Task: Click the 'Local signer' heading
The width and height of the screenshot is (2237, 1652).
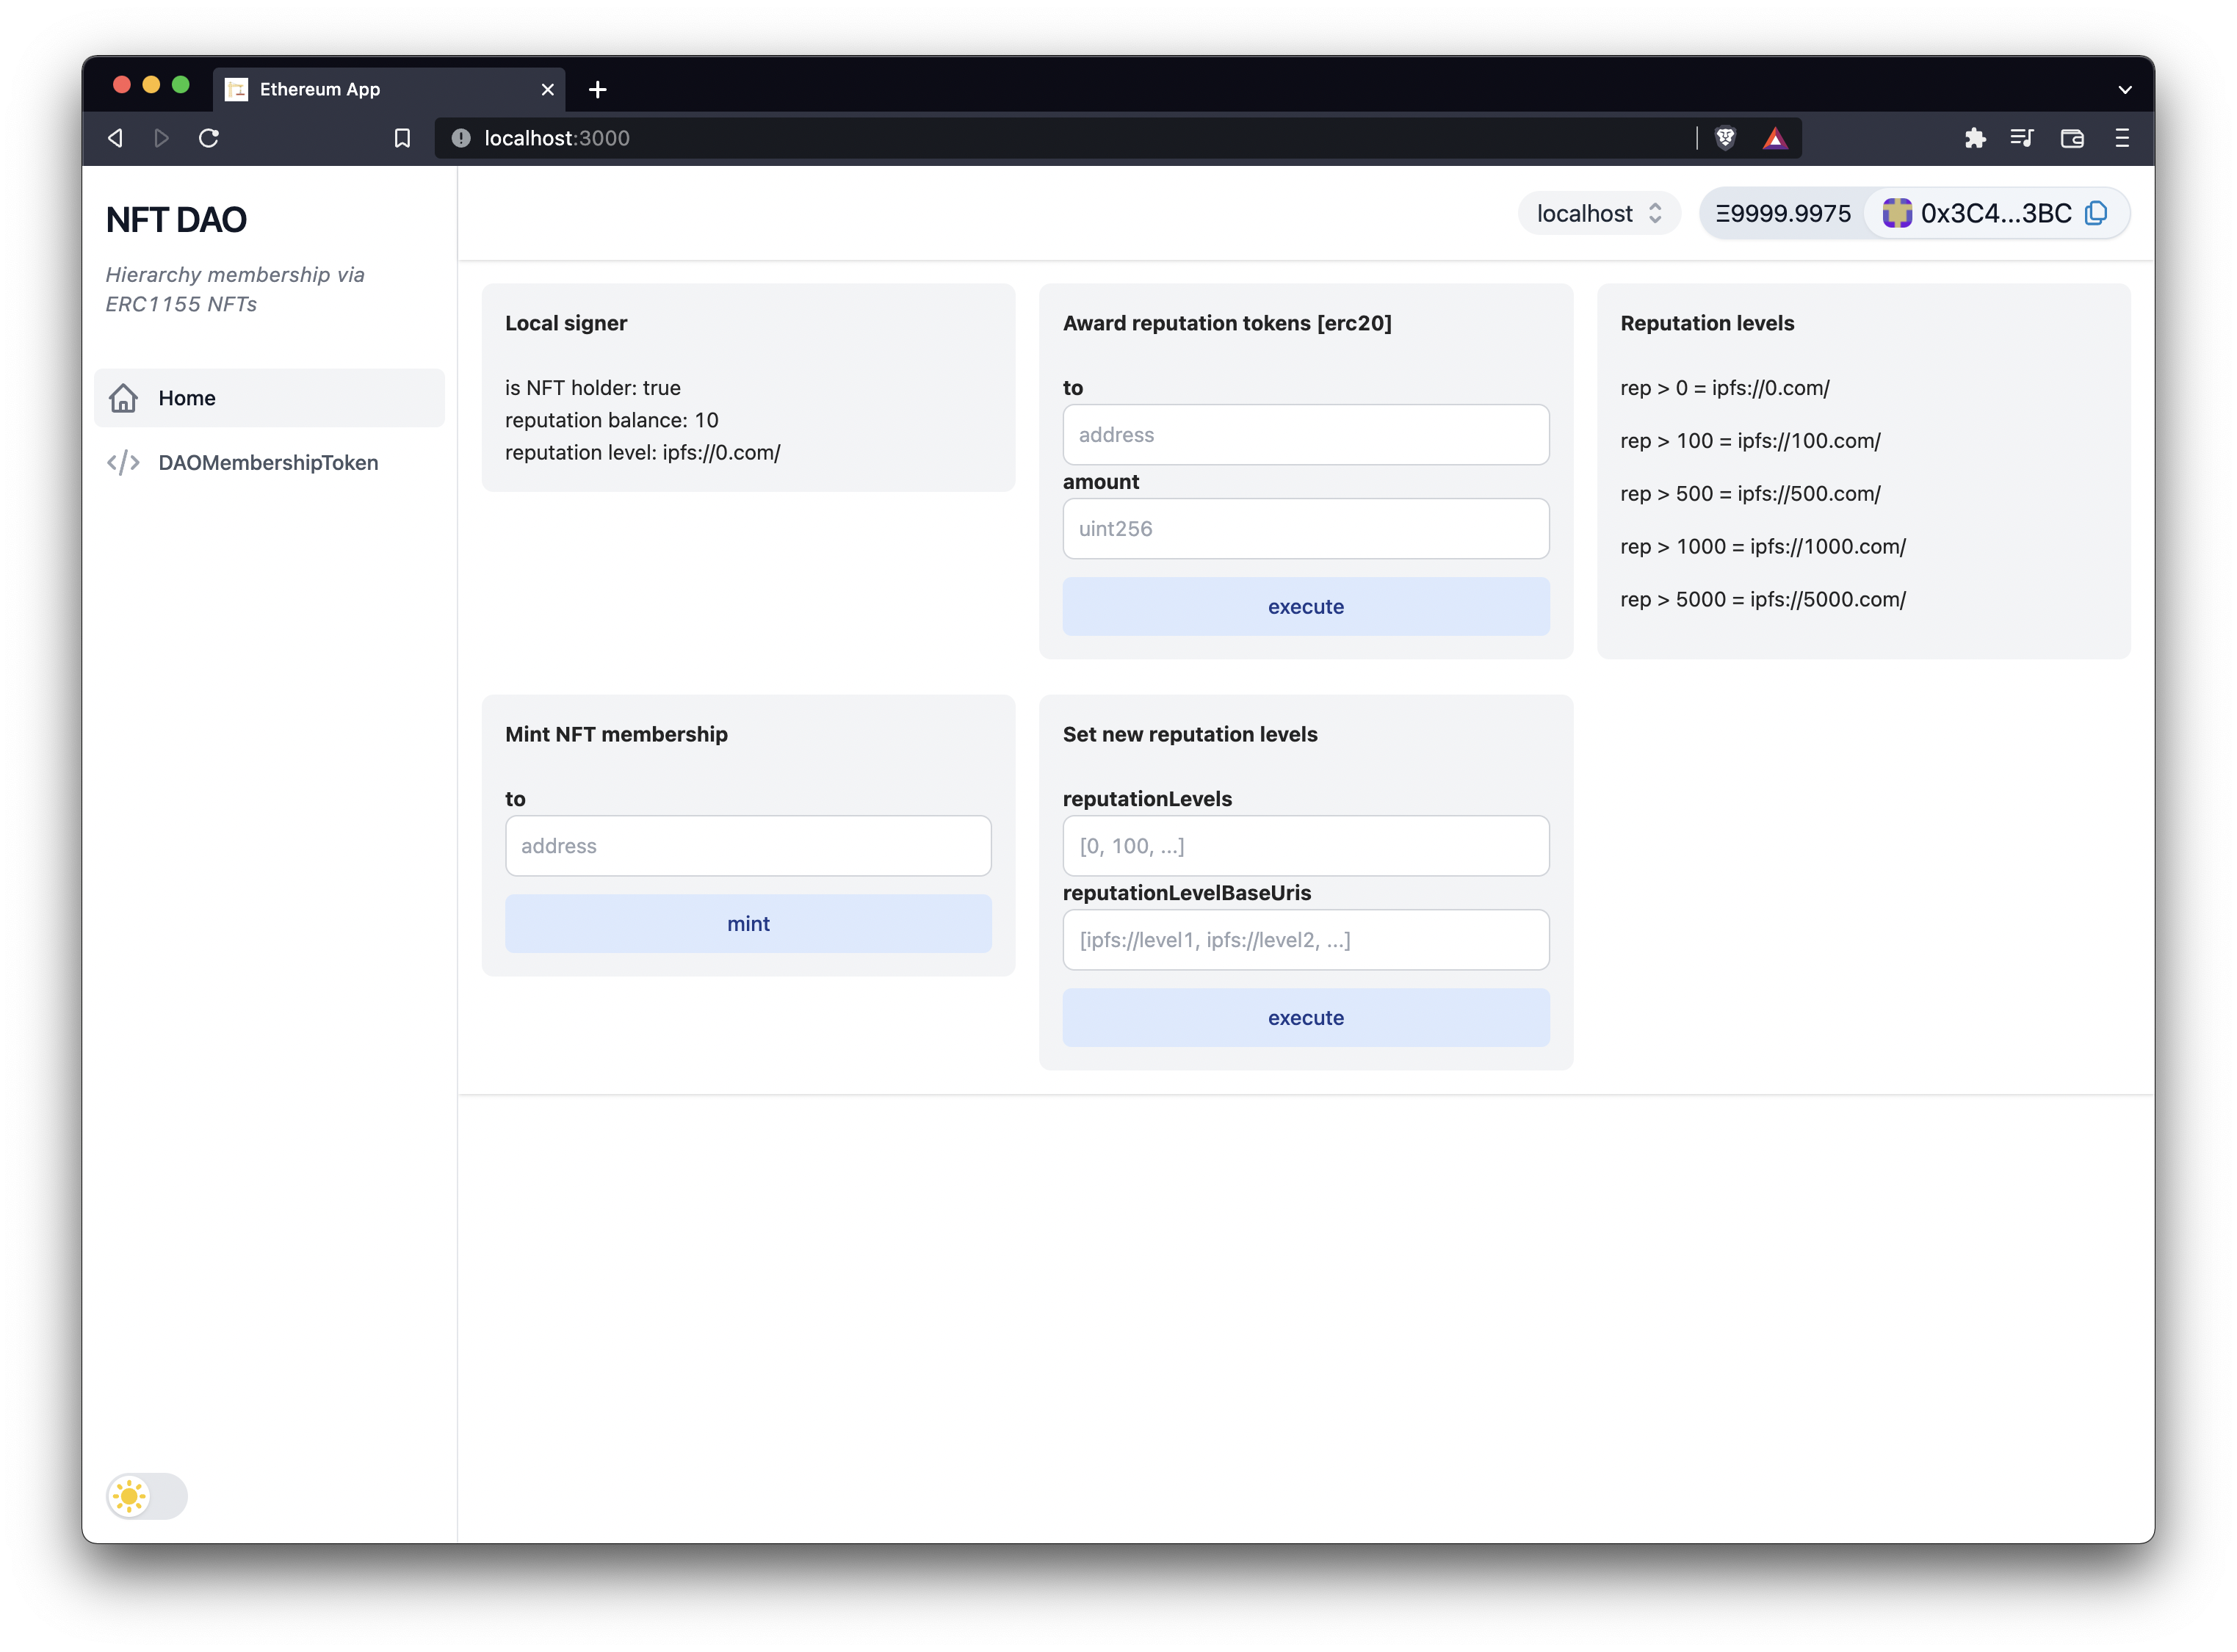Action: point(566,323)
